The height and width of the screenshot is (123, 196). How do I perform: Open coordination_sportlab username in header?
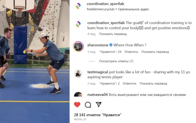click(x=105, y=4)
